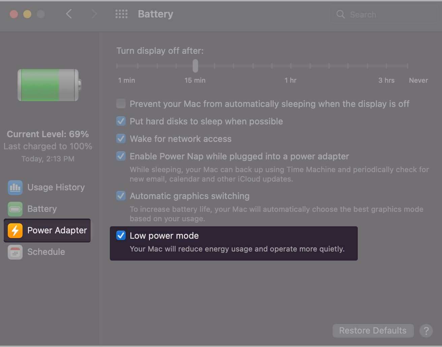
Task: Open the help question mark button
Action: [426, 331]
